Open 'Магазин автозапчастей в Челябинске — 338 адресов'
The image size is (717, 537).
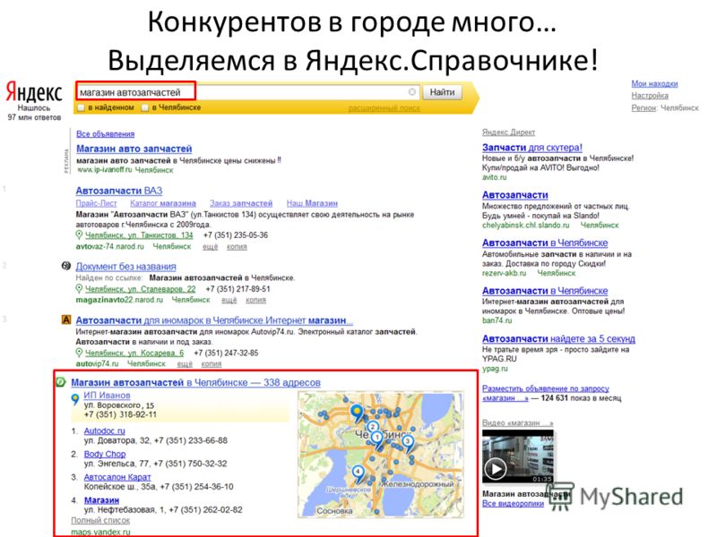[195, 383]
